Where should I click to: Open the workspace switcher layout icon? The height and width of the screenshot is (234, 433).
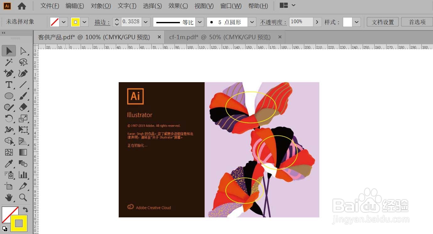284,6
